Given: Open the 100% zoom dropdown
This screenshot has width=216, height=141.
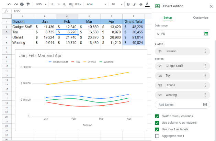Looking at the screenshot, I should [41, 4].
